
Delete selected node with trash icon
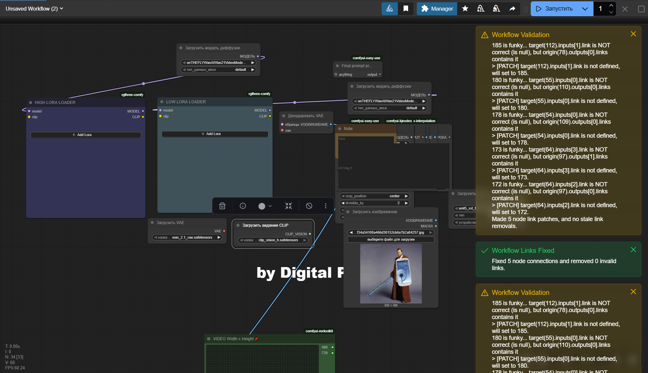click(222, 206)
